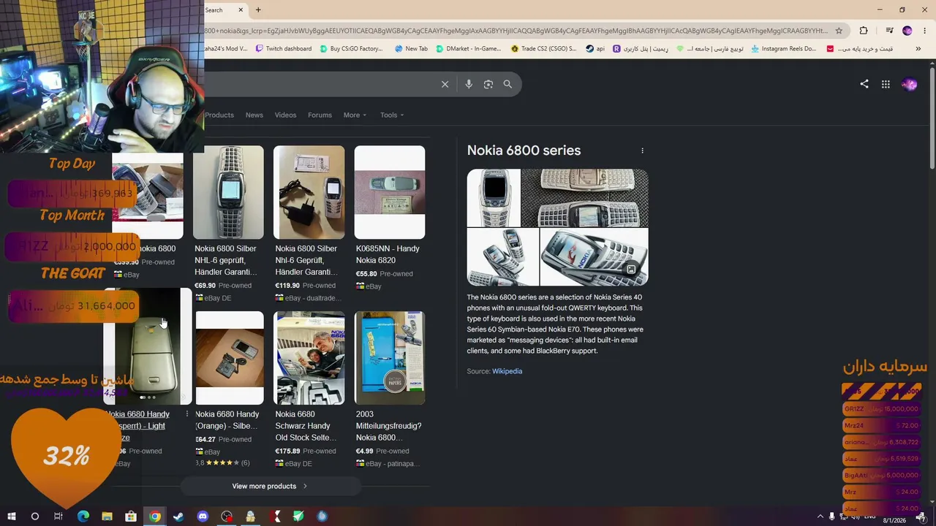Expand the More search filters dropdown

point(355,115)
